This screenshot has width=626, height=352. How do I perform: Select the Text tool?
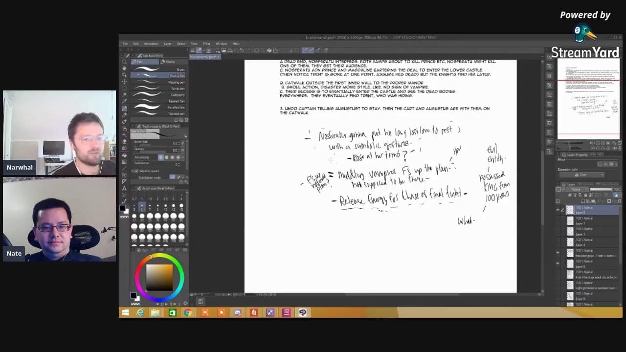124,188
